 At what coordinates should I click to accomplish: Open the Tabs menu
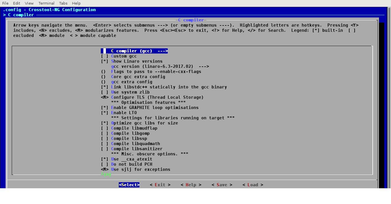[x=63, y=3]
